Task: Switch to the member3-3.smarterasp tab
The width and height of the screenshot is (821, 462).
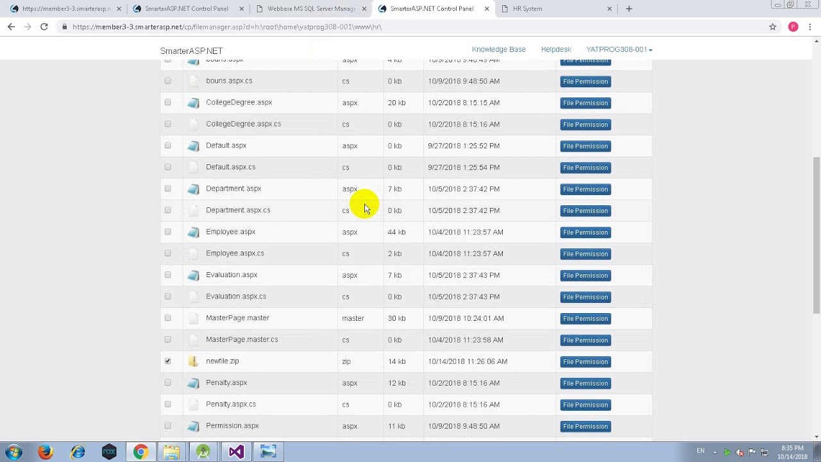Action: [x=66, y=9]
